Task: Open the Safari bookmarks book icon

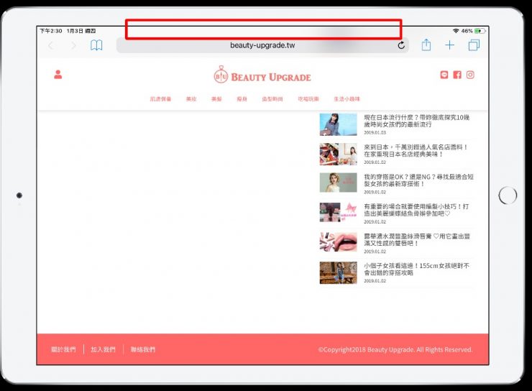Action: [96, 45]
